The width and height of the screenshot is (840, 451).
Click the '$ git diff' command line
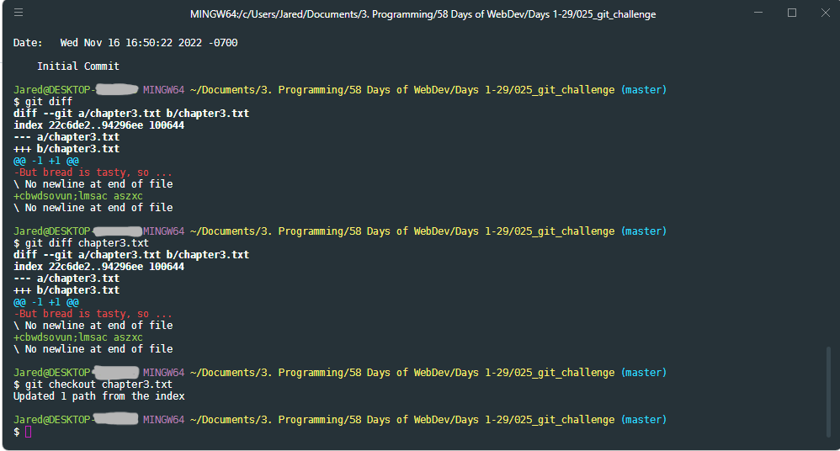click(43, 102)
